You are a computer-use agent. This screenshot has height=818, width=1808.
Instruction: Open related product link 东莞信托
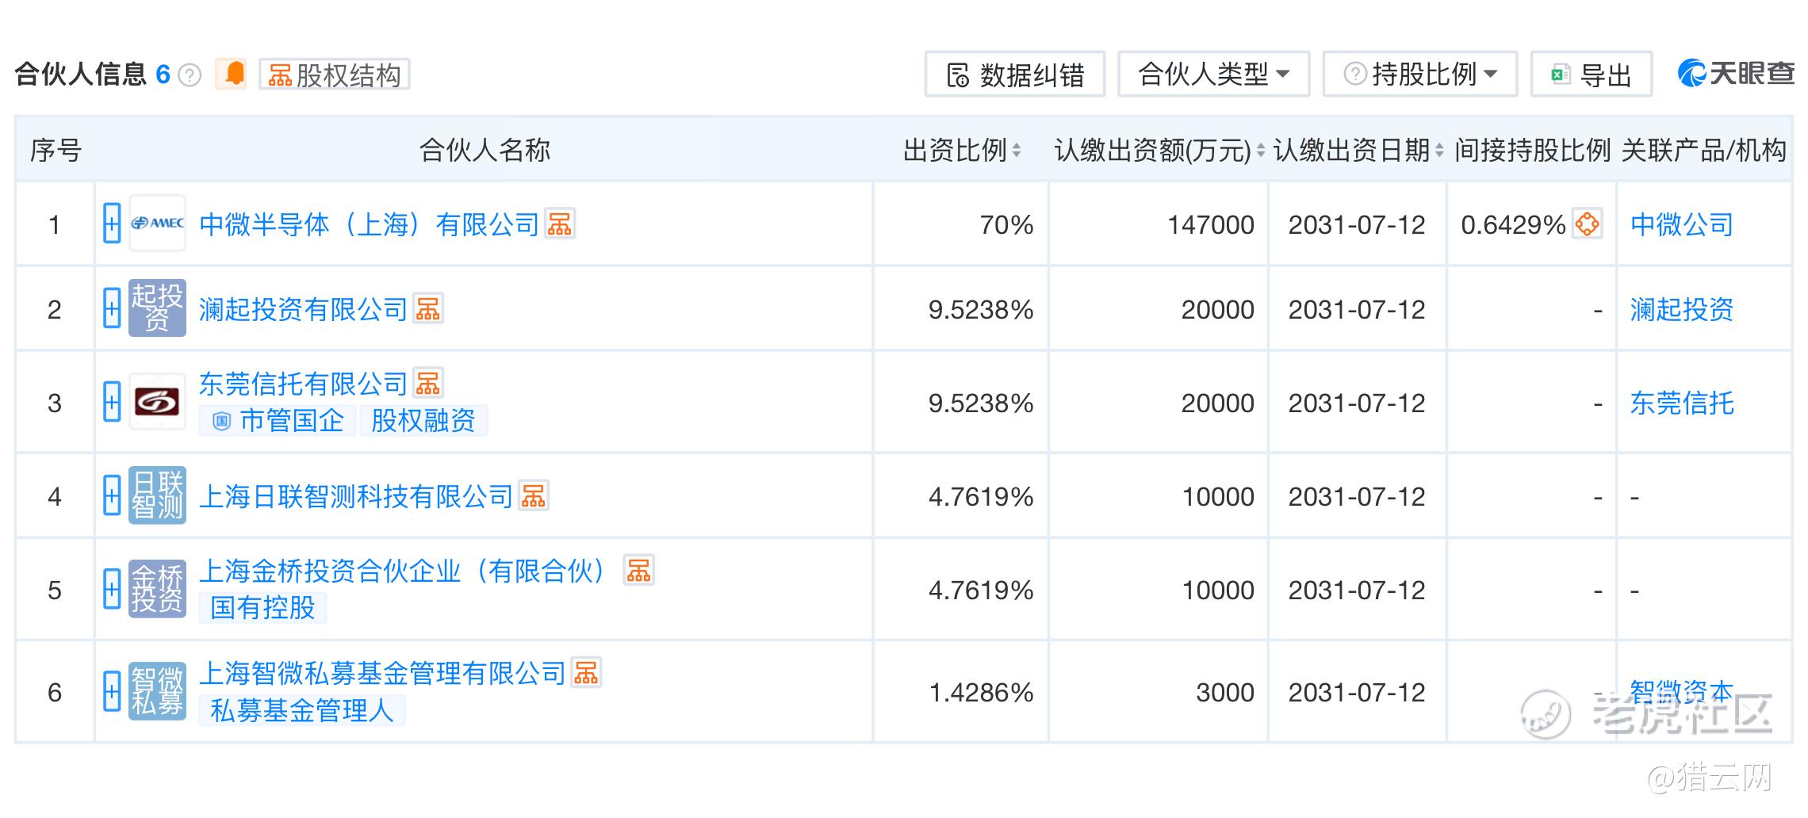tap(1682, 403)
